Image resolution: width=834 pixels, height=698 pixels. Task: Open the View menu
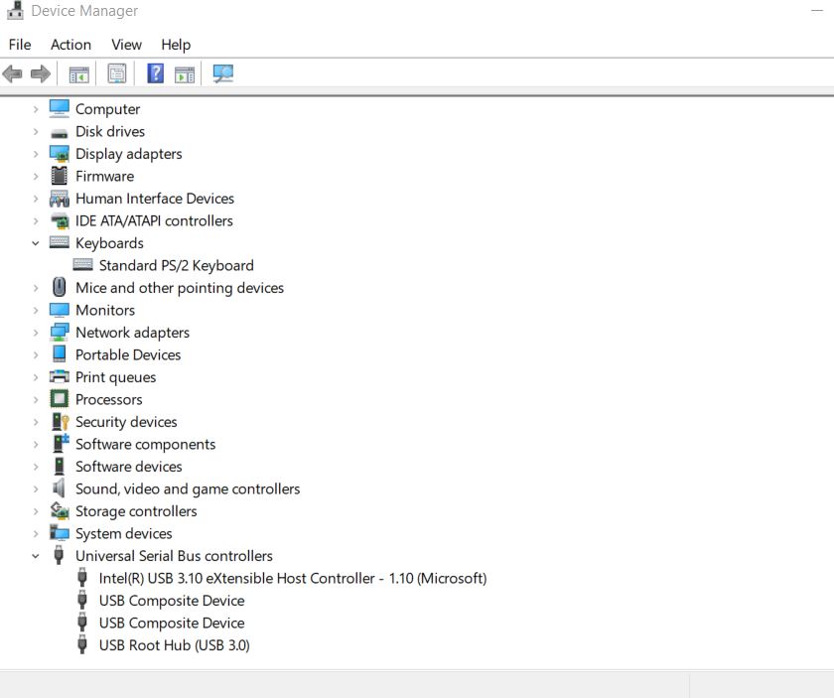tap(127, 45)
